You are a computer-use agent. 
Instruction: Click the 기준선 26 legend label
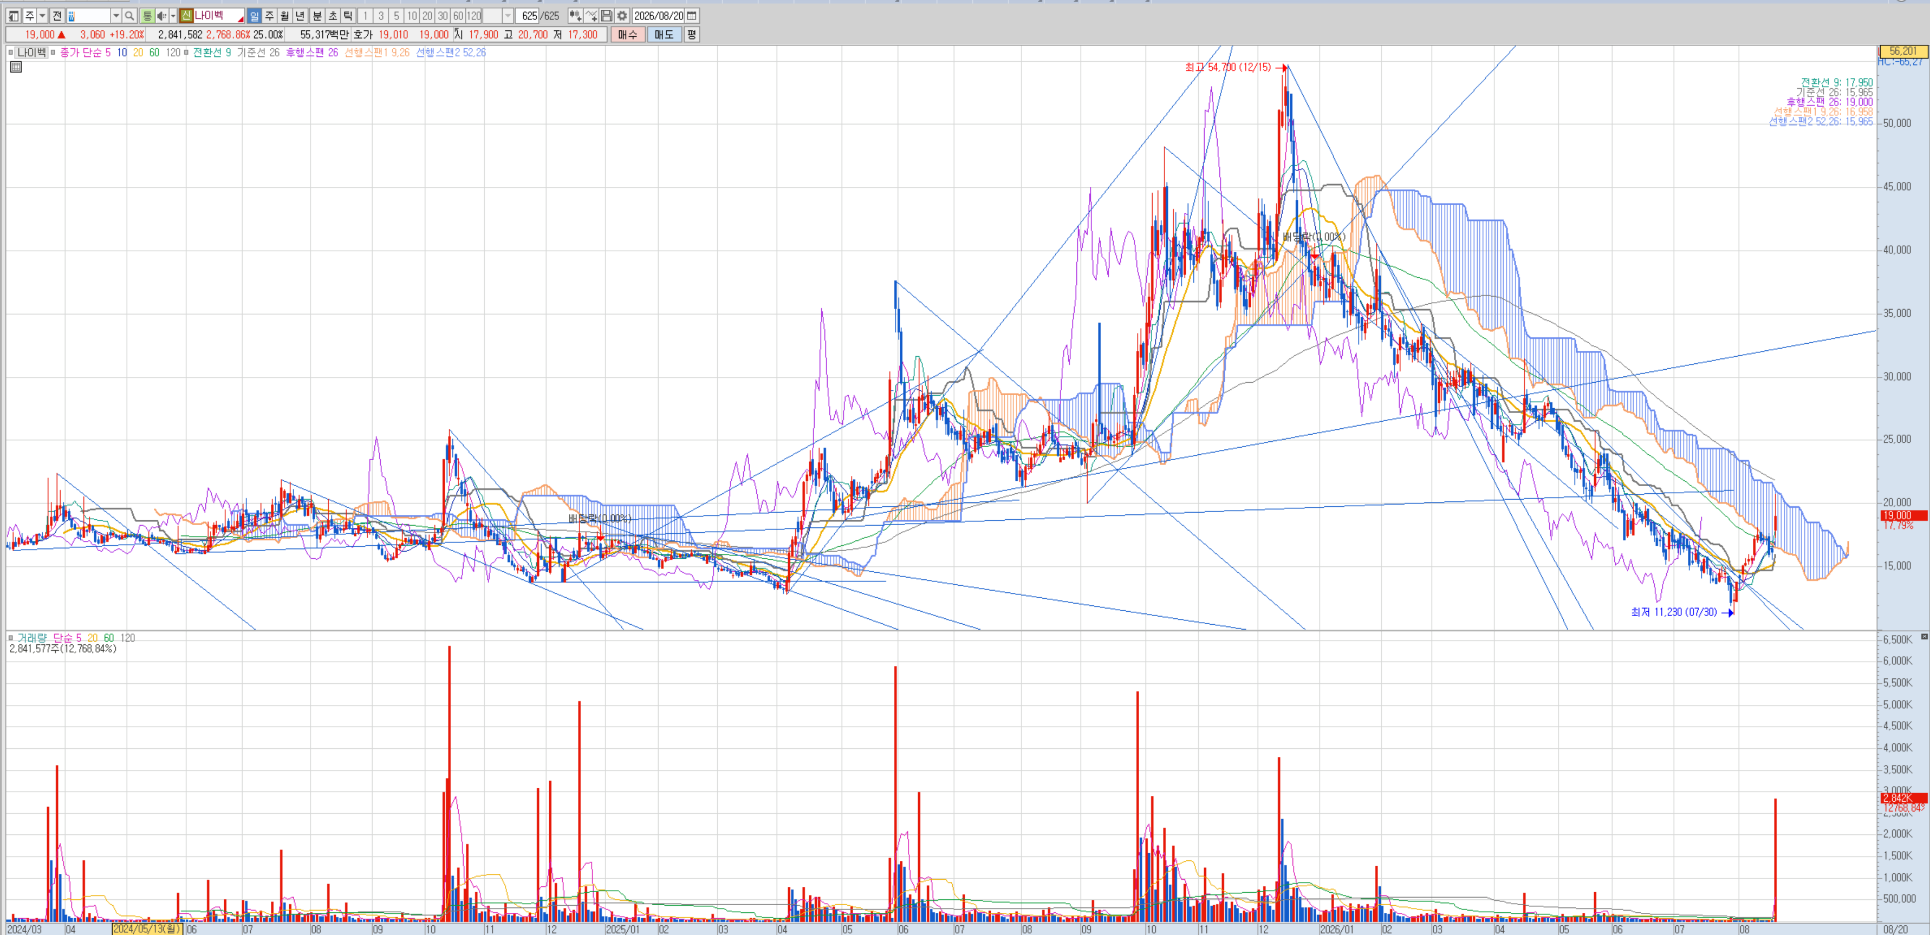point(258,53)
